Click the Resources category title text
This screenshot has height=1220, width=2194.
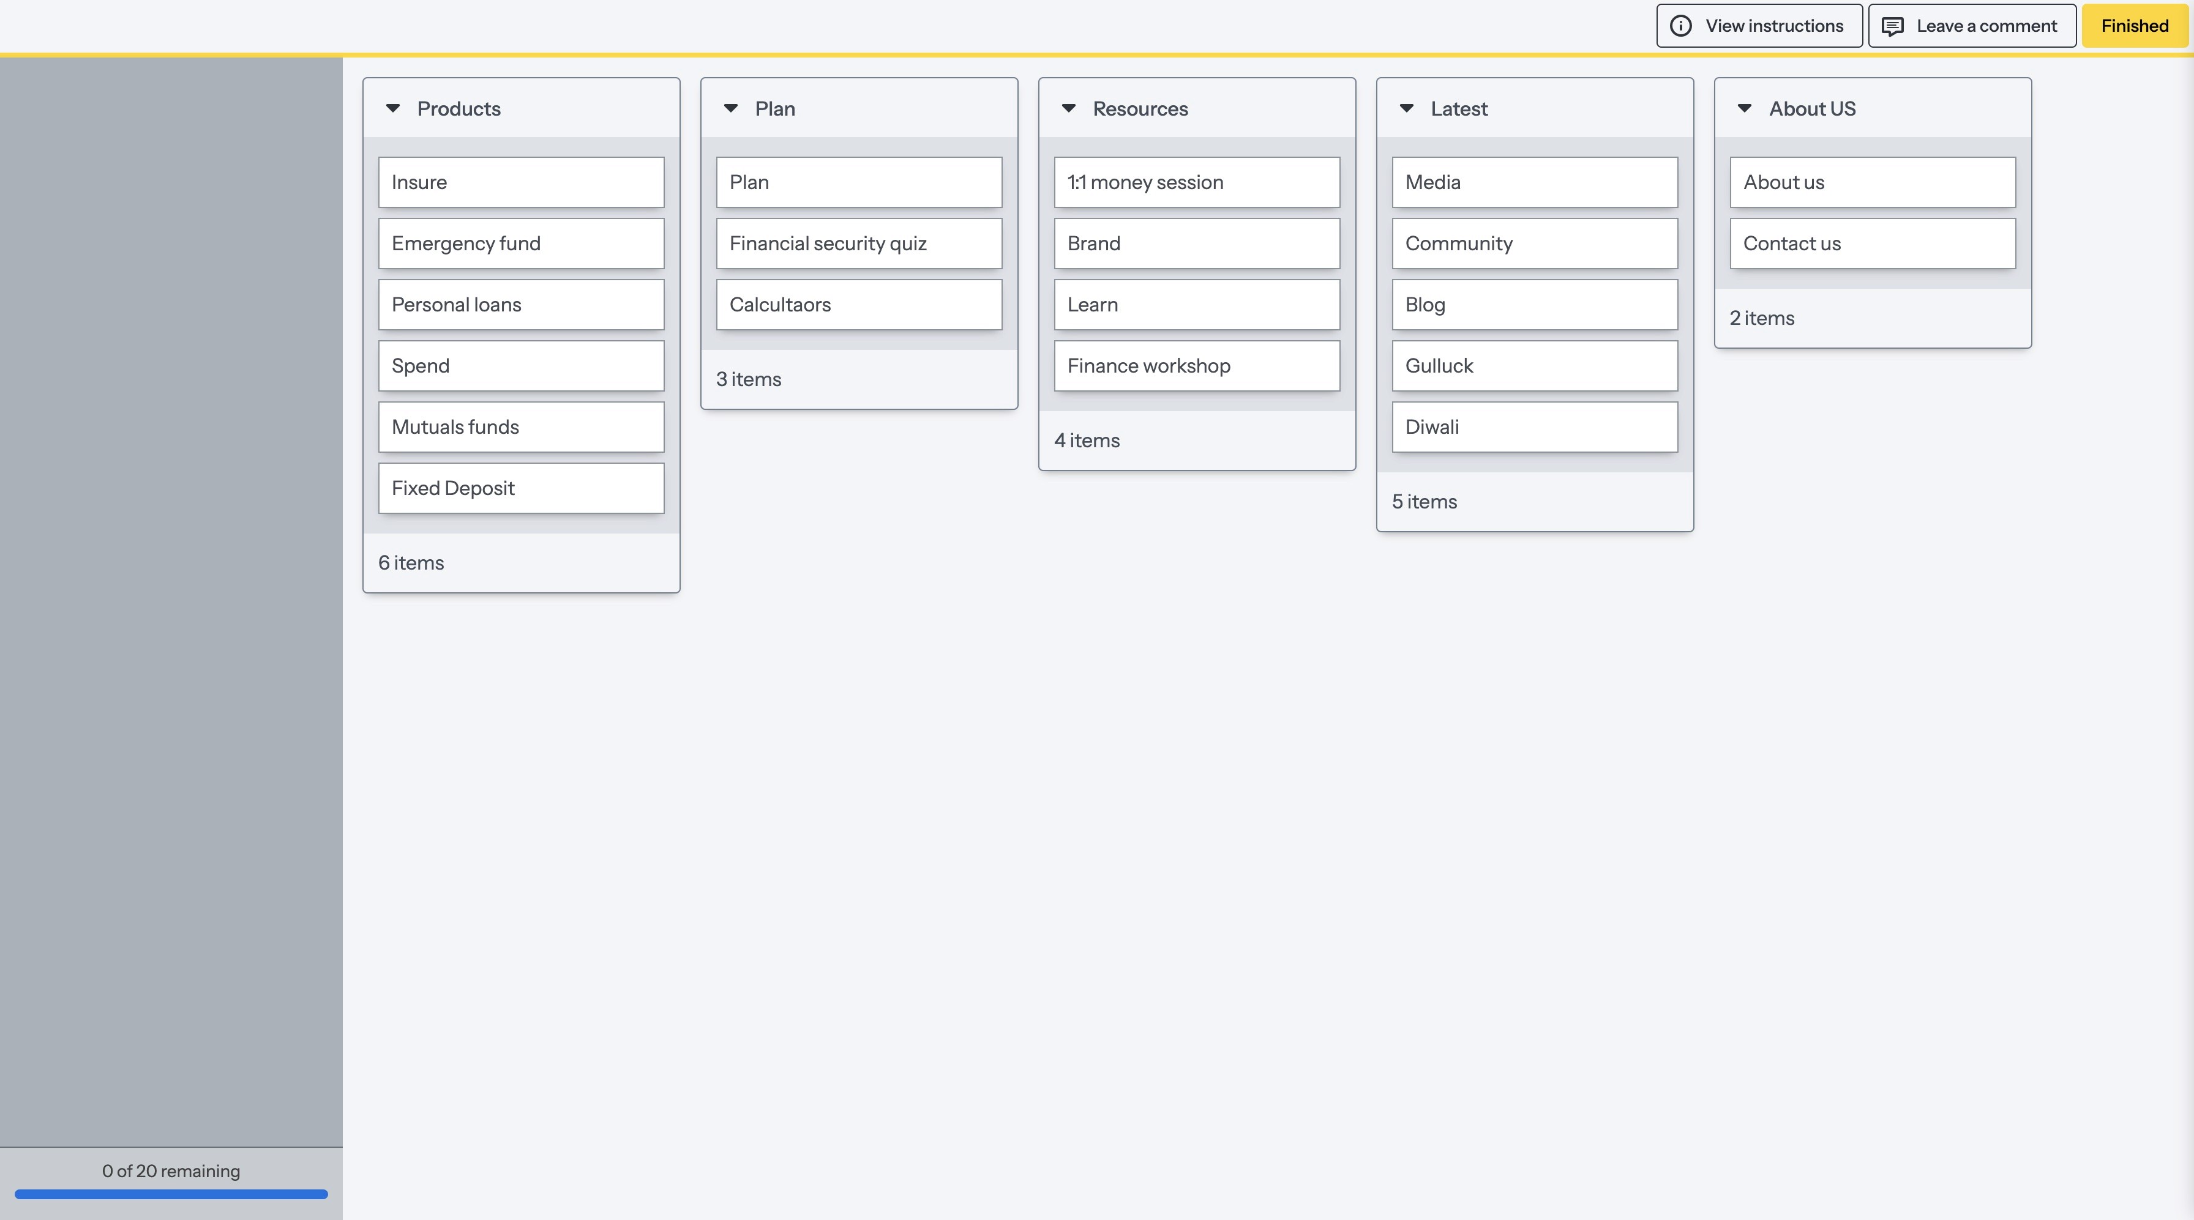pyautogui.click(x=1140, y=109)
